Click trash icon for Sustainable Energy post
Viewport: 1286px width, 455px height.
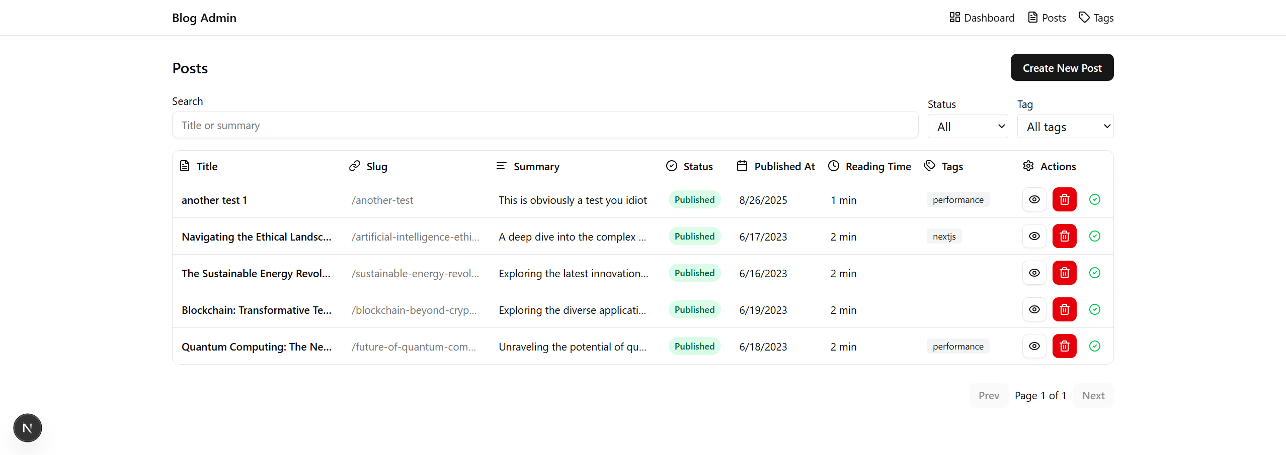[1064, 273]
